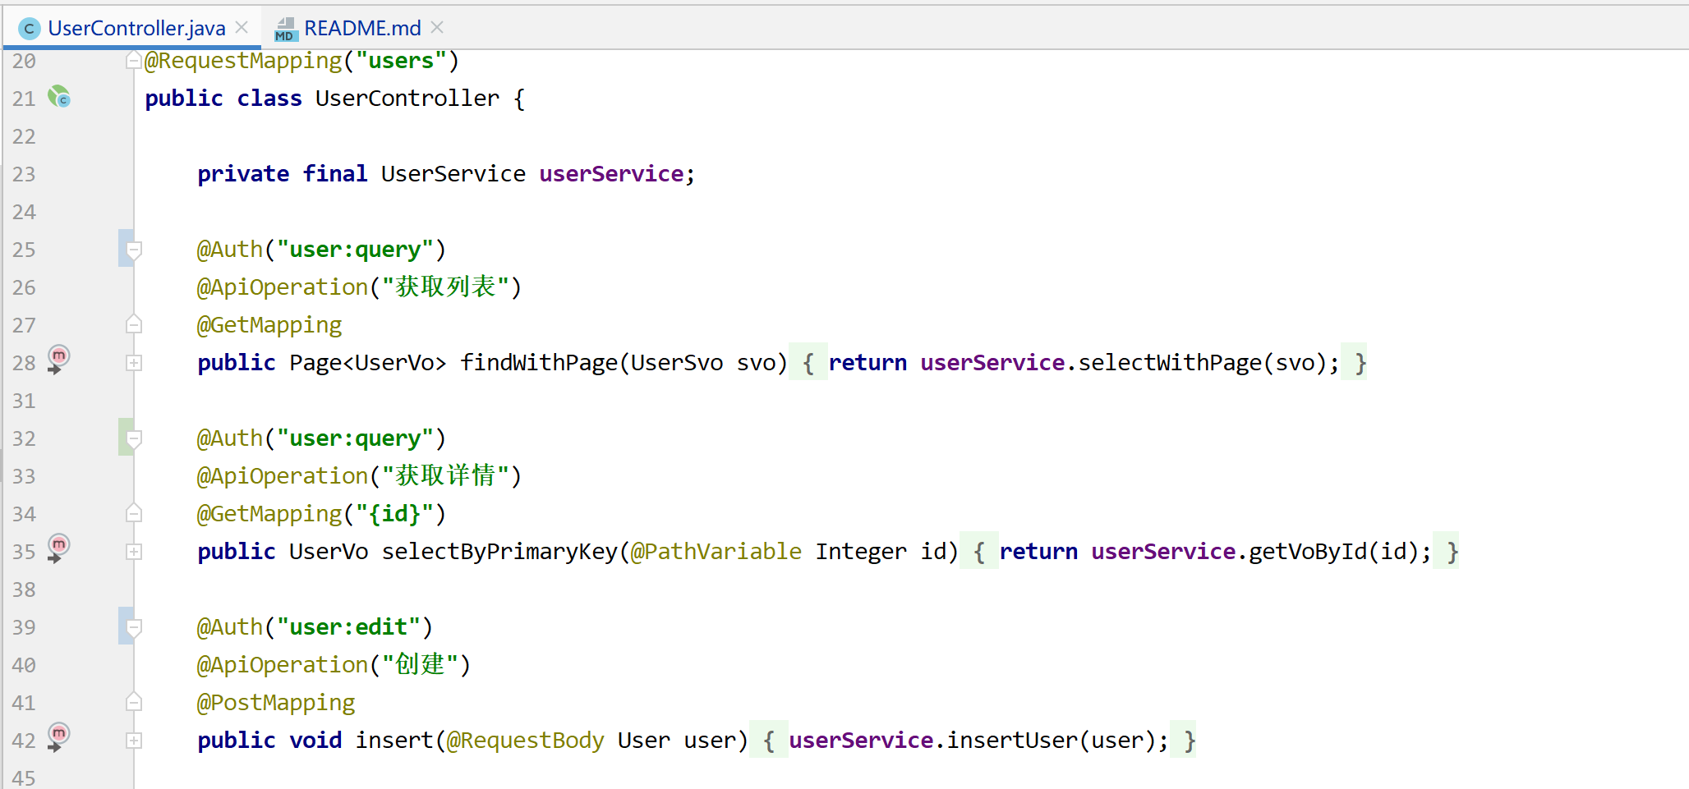Image resolution: width=1689 pixels, height=789 pixels.
Task: Toggle the fold marker beside @PostMapping
Action: [x=134, y=703]
